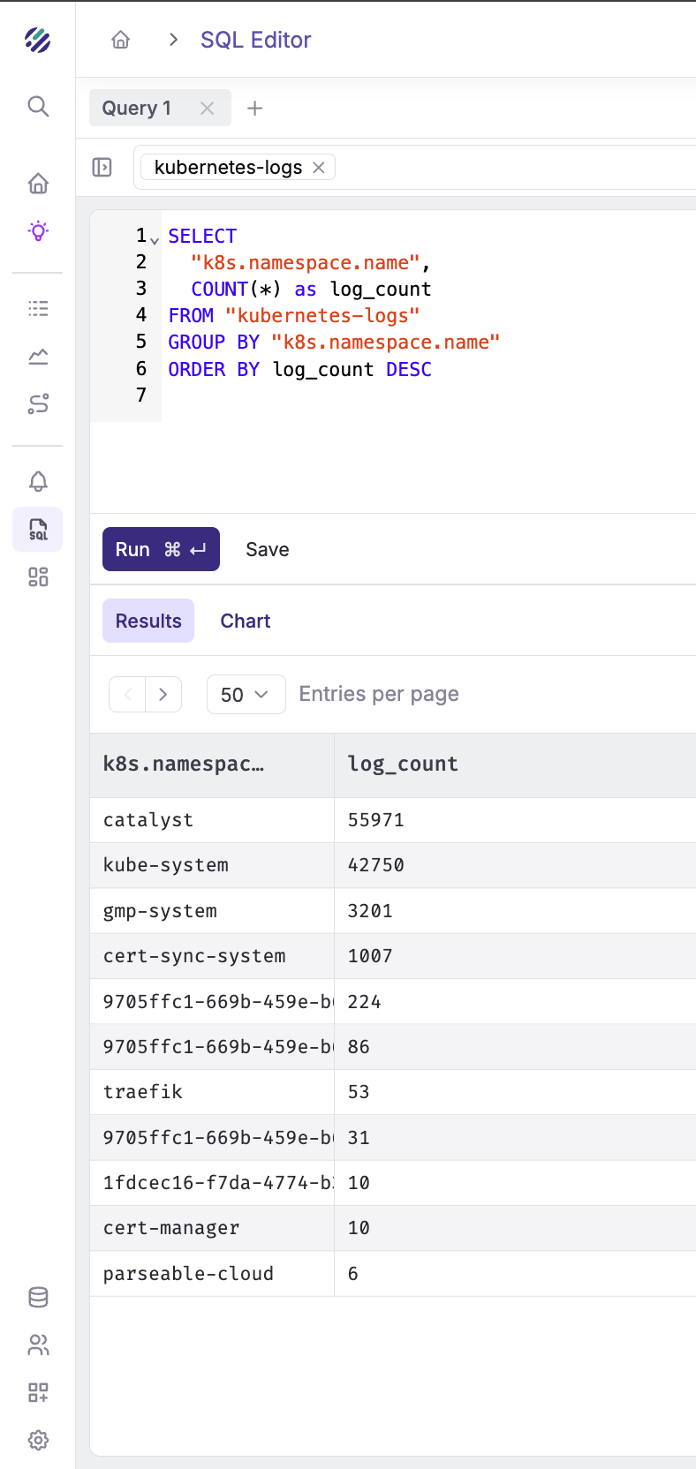Image resolution: width=696 pixels, height=1469 pixels.
Task: Select the Results tab
Action: click(x=148, y=621)
